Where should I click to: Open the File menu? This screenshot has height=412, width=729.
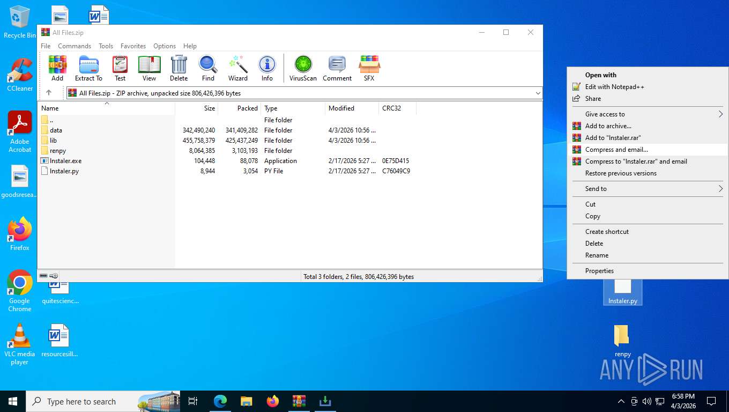point(46,46)
